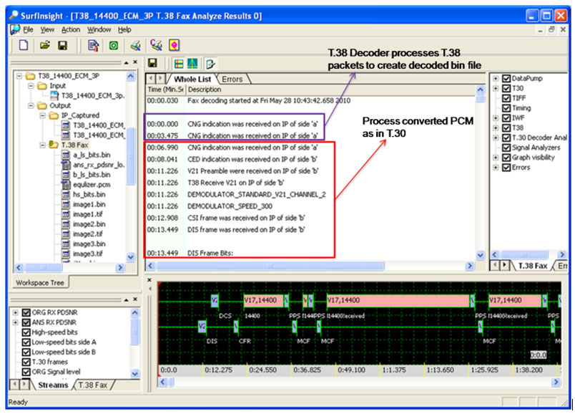Expand the ORG RX PDSNR tree node
This screenshot has width=575, height=414.
click(x=16, y=312)
